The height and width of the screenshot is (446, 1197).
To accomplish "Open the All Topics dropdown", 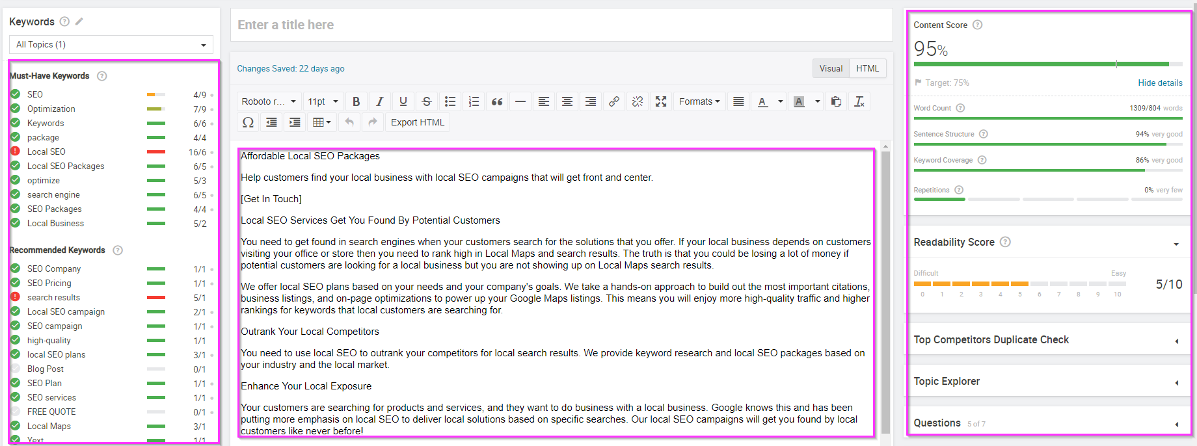I will tap(111, 45).
